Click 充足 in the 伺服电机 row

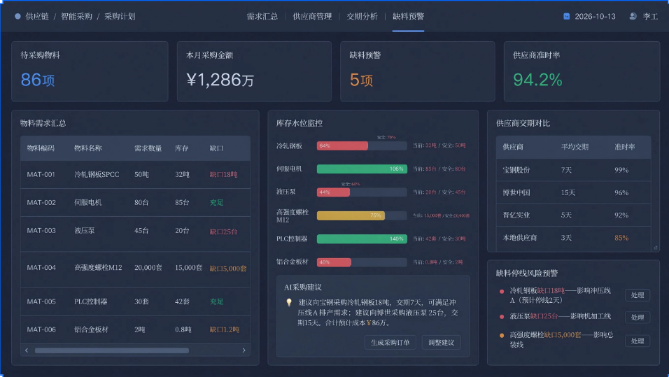point(216,203)
